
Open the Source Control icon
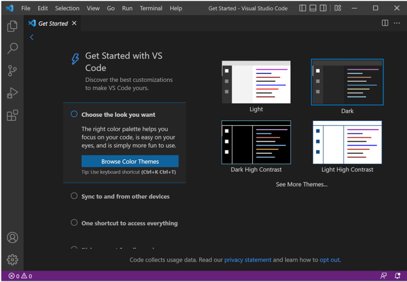[x=12, y=70]
